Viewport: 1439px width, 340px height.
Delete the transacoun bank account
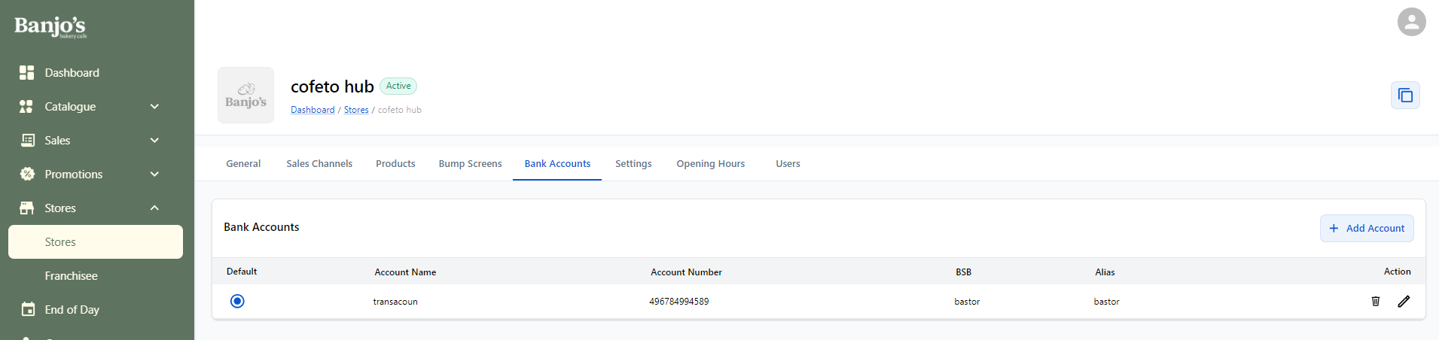click(1375, 301)
